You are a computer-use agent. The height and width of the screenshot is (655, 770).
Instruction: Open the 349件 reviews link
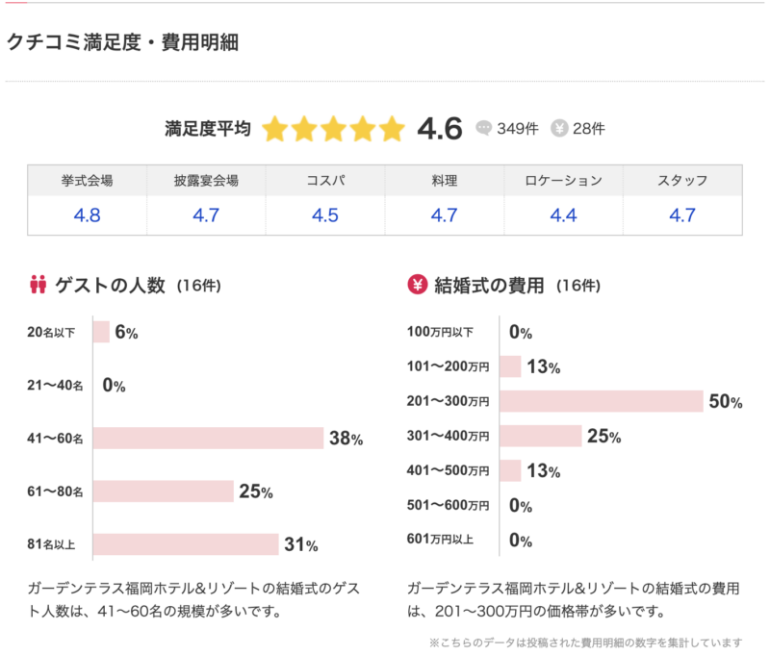tap(516, 129)
